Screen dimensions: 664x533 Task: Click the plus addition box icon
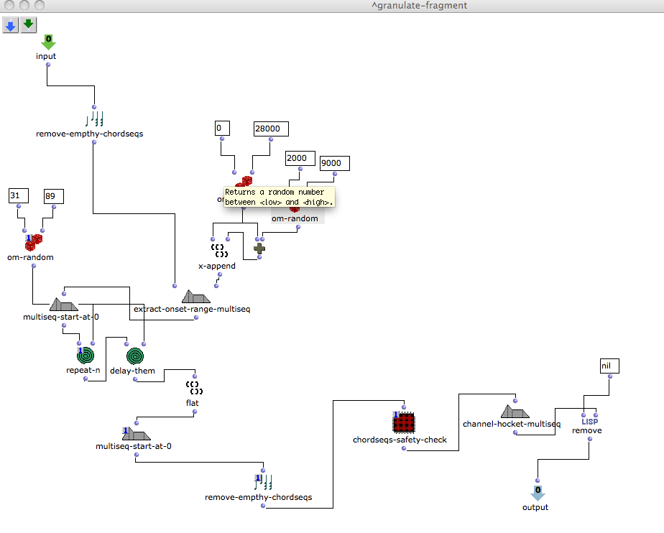coord(259,249)
